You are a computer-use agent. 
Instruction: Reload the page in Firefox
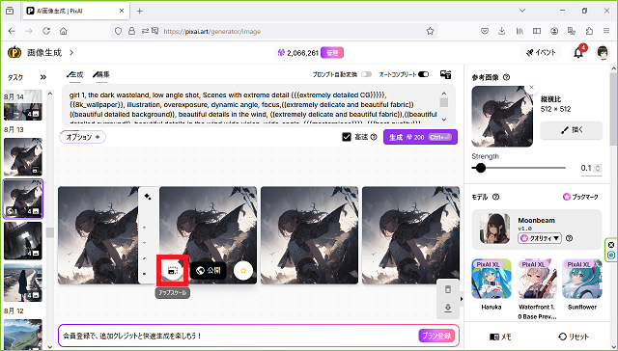(x=46, y=31)
